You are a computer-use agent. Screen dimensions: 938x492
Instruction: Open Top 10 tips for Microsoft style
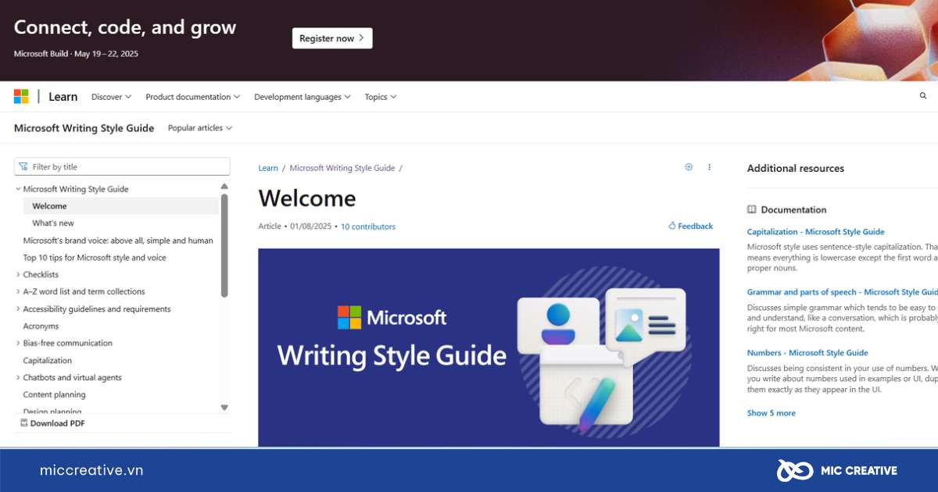(x=95, y=258)
